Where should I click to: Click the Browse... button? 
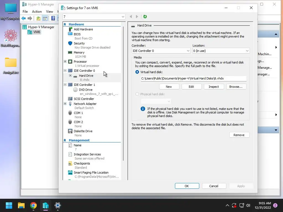[x=236, y=87]
